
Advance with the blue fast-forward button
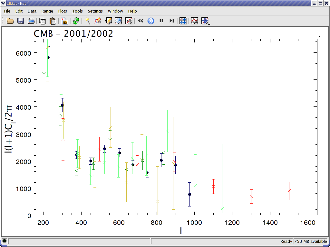(x=151, y=21)
